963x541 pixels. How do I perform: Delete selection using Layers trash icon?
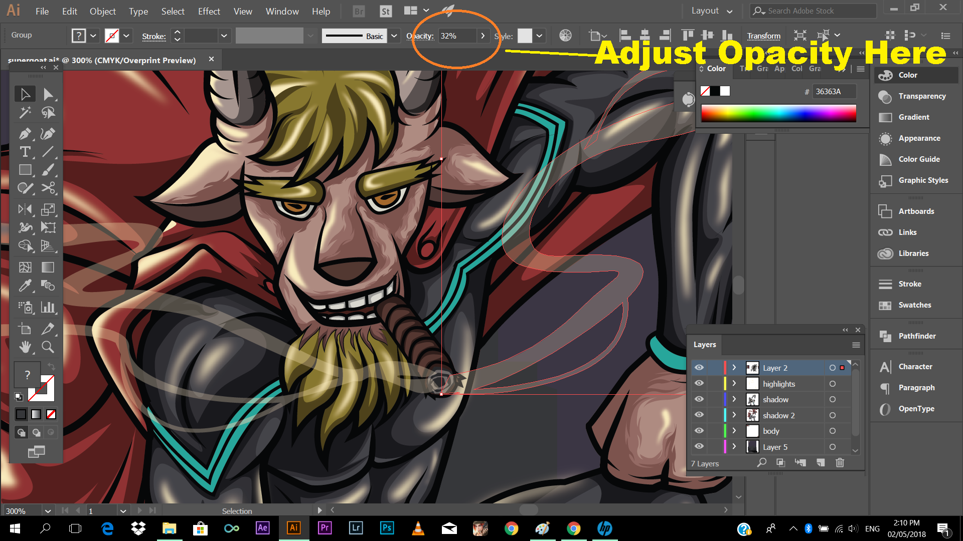click(x=840, y=463)
